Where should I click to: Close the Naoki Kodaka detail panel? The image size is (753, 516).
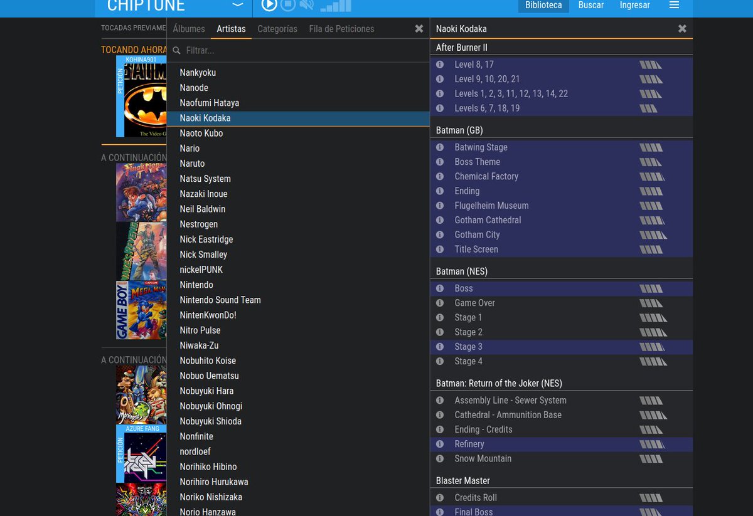pyautogui.click(x=683, y=29)
